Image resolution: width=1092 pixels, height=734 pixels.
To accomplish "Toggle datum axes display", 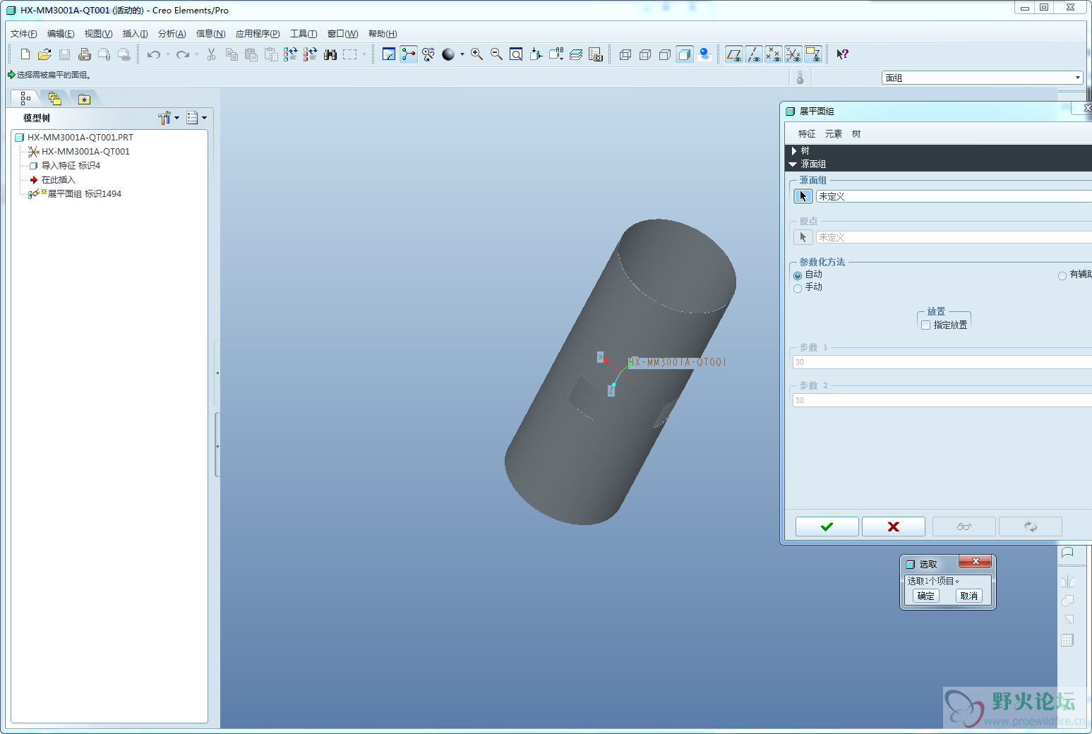I will (x=754, y=54).
